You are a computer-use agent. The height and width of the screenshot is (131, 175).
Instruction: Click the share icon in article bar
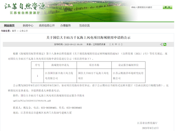coord(161,44)
